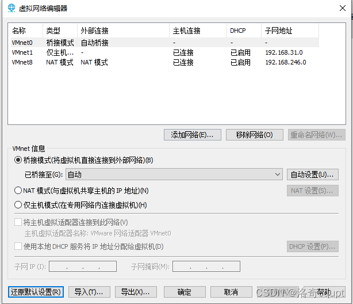Screen dimensions: 353x304
Task: Click the 移除网络(O) button
Action: 254,135
